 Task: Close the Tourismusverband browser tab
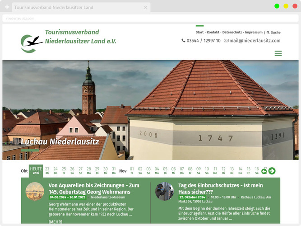coord(146,8)
